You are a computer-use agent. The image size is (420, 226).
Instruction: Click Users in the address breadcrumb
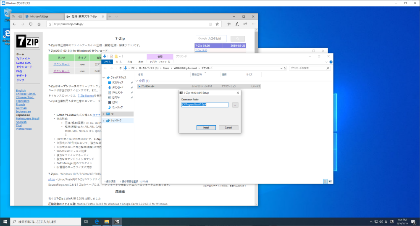(x=166, y=68)
